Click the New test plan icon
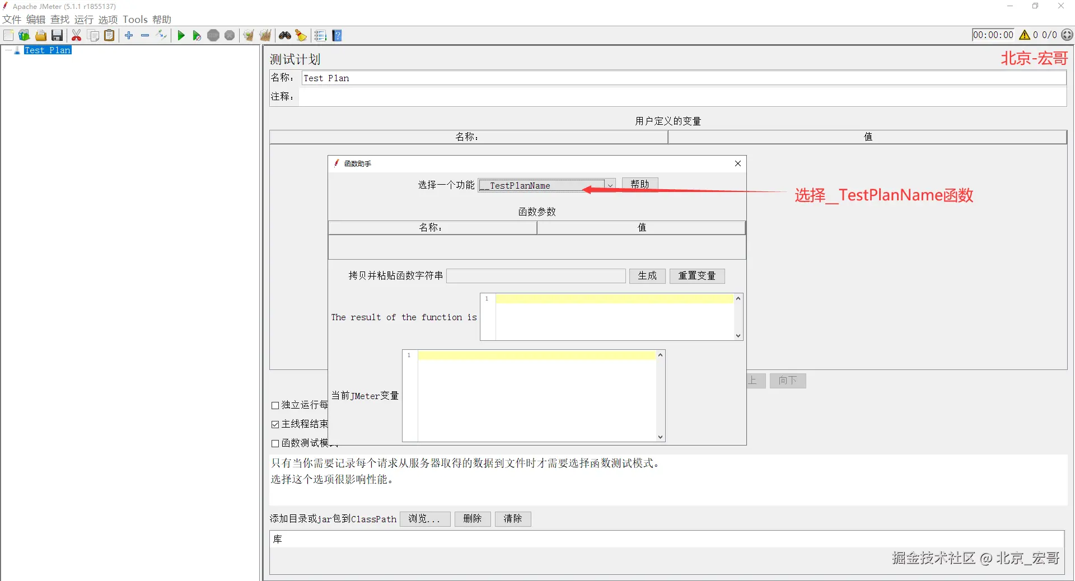Screen dimensions: 1075x581 [x=8, y=35]
